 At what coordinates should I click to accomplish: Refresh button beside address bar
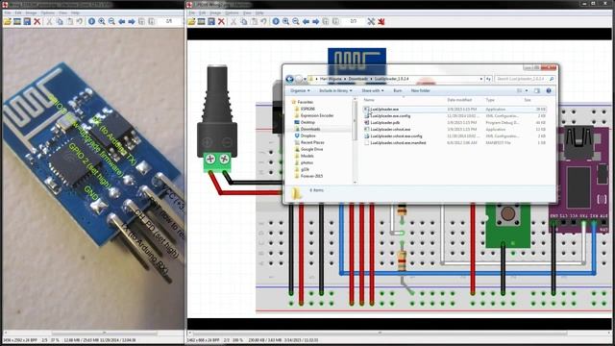(488, 79)
